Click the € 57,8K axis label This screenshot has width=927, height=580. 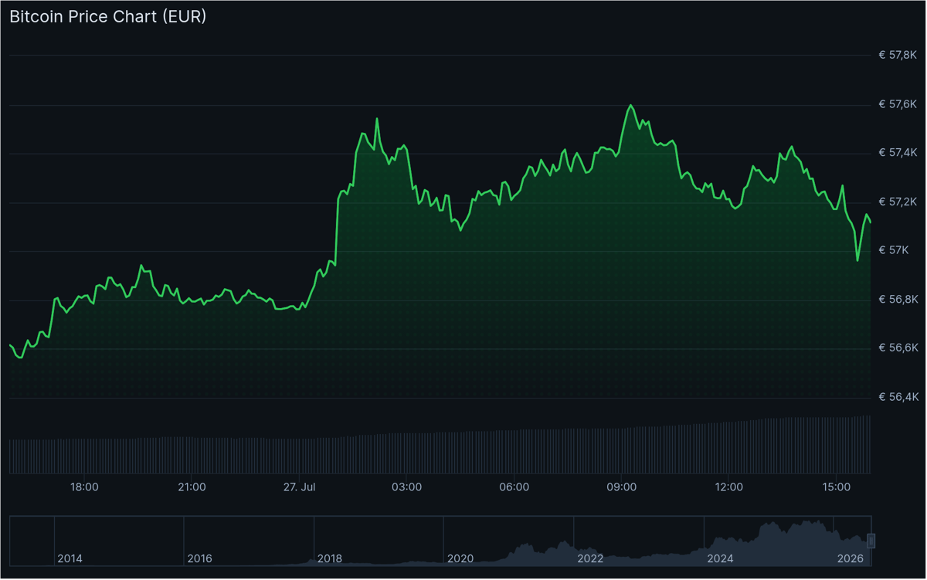(x=898, y=56)
